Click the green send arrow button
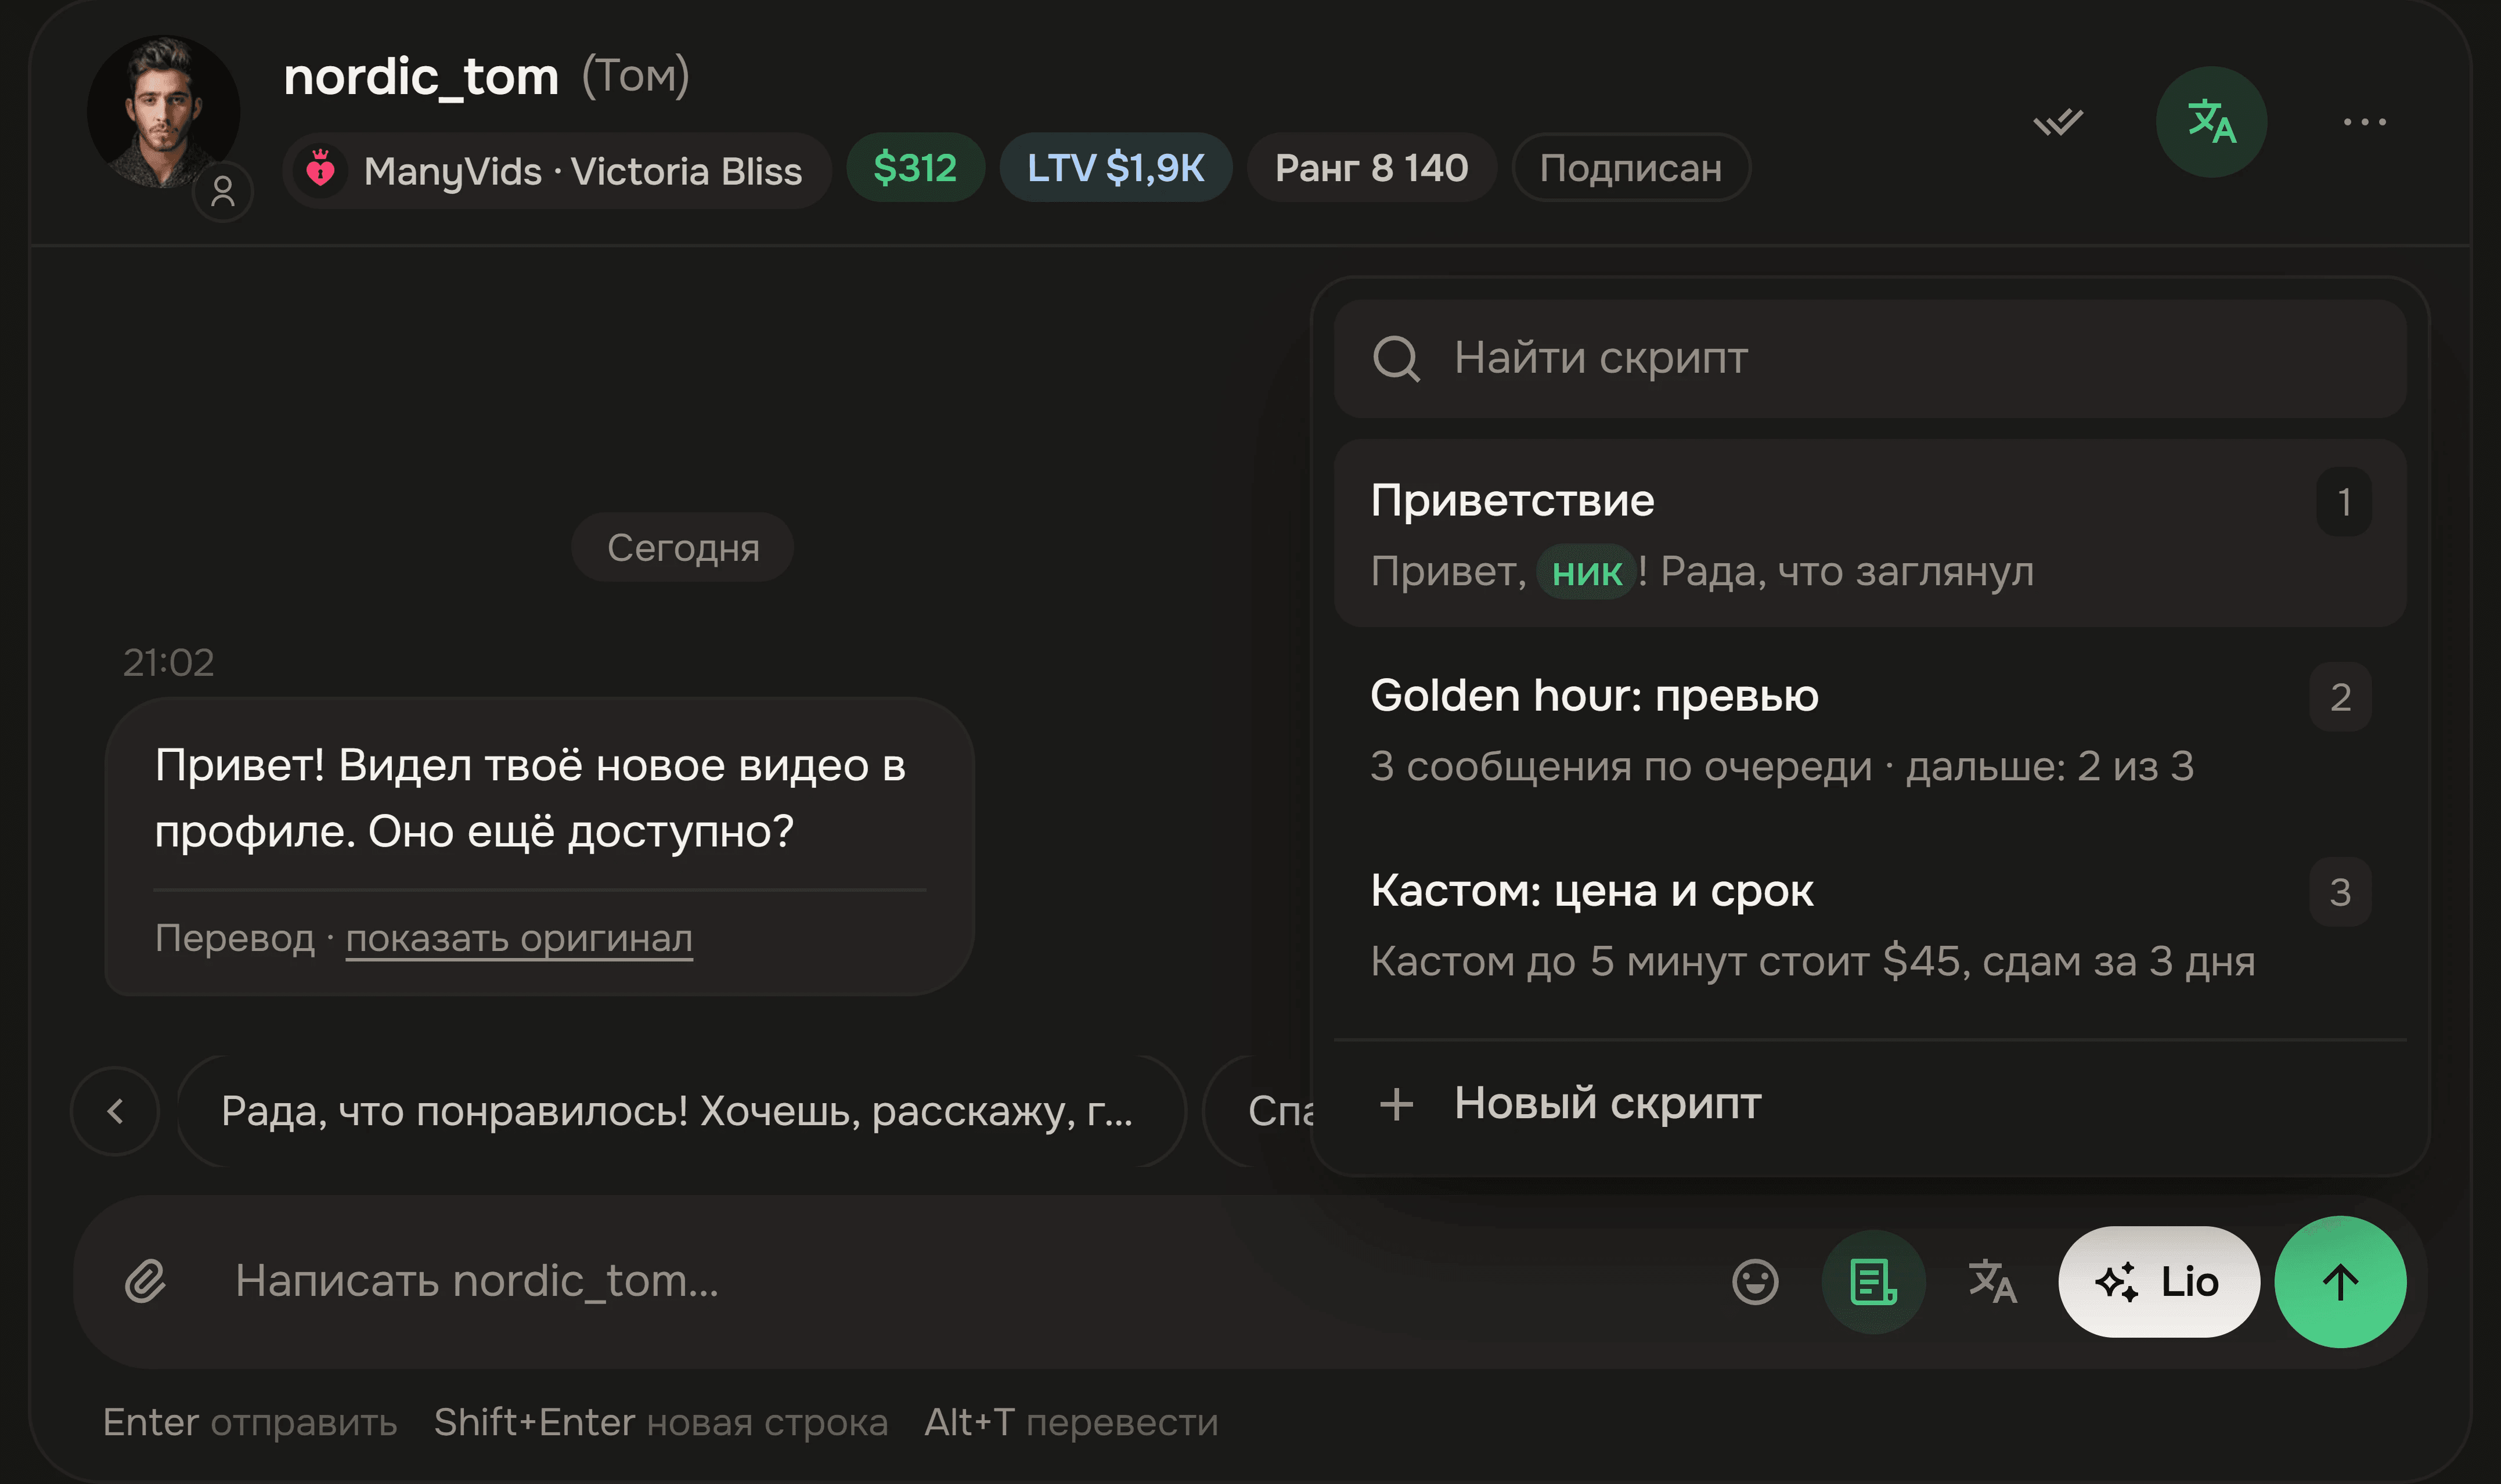The width and height of the screenshot is (2501, 1484). tap(2339, 1282)
